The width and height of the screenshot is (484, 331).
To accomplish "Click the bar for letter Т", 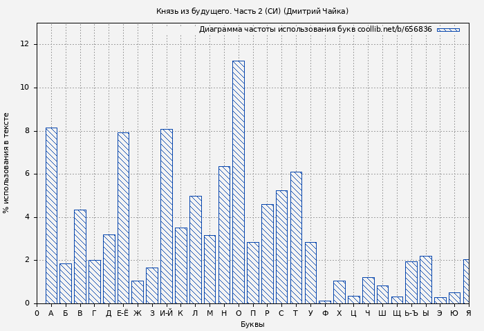I will (x=296, y=237).
